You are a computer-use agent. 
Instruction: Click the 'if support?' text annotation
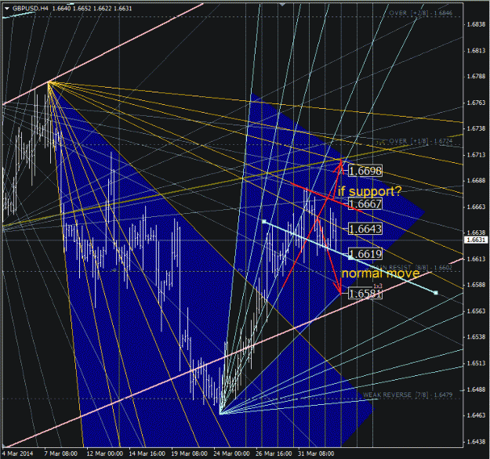(369, 191)
